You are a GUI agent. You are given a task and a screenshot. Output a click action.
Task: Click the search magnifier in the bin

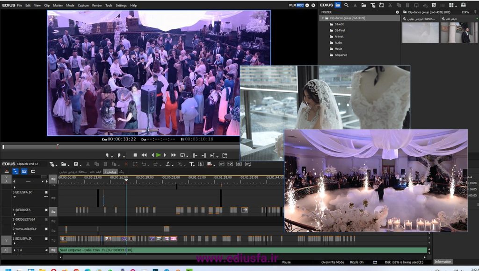[346, 5]
